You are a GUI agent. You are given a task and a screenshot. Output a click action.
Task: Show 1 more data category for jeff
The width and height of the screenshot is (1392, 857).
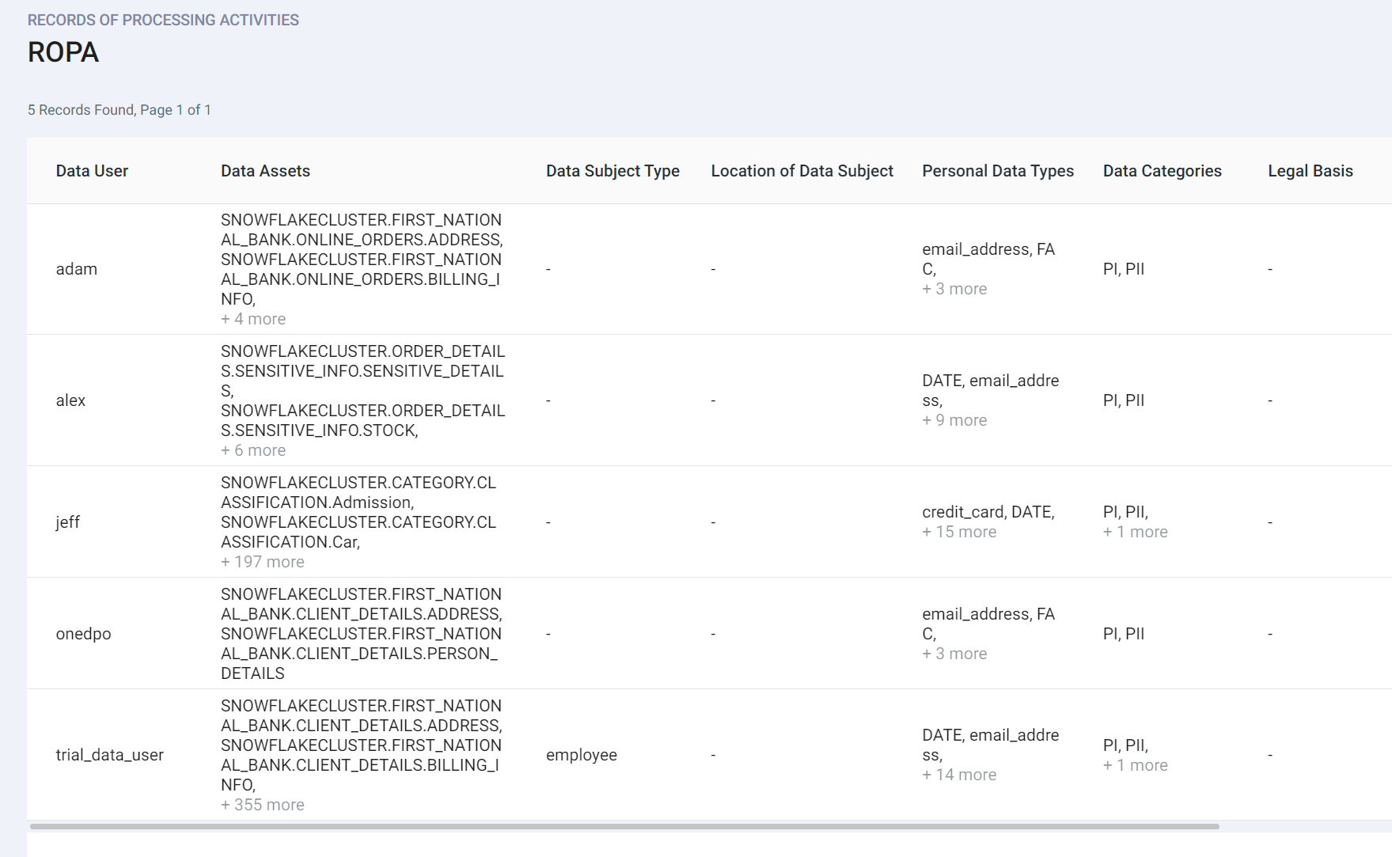pos(1135,531)
